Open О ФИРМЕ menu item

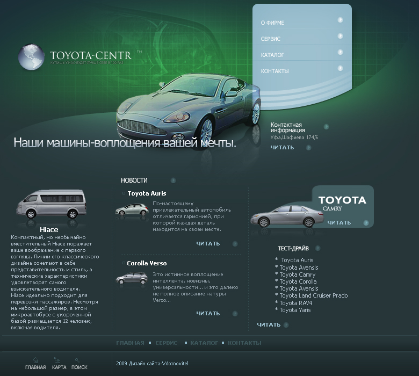[272, 23]
